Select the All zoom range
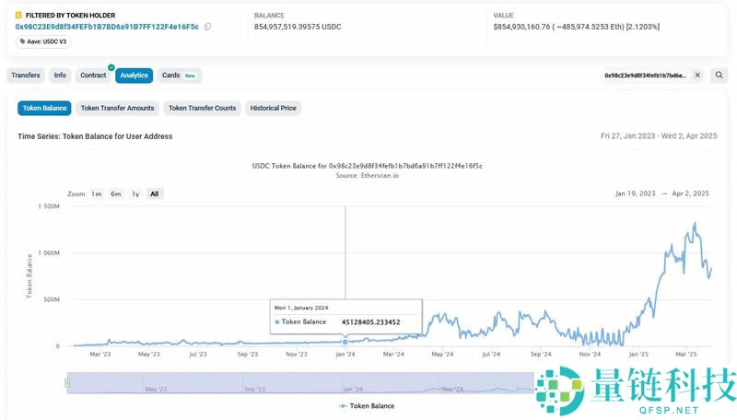This screenshot has width=737, height=420. 155,194
